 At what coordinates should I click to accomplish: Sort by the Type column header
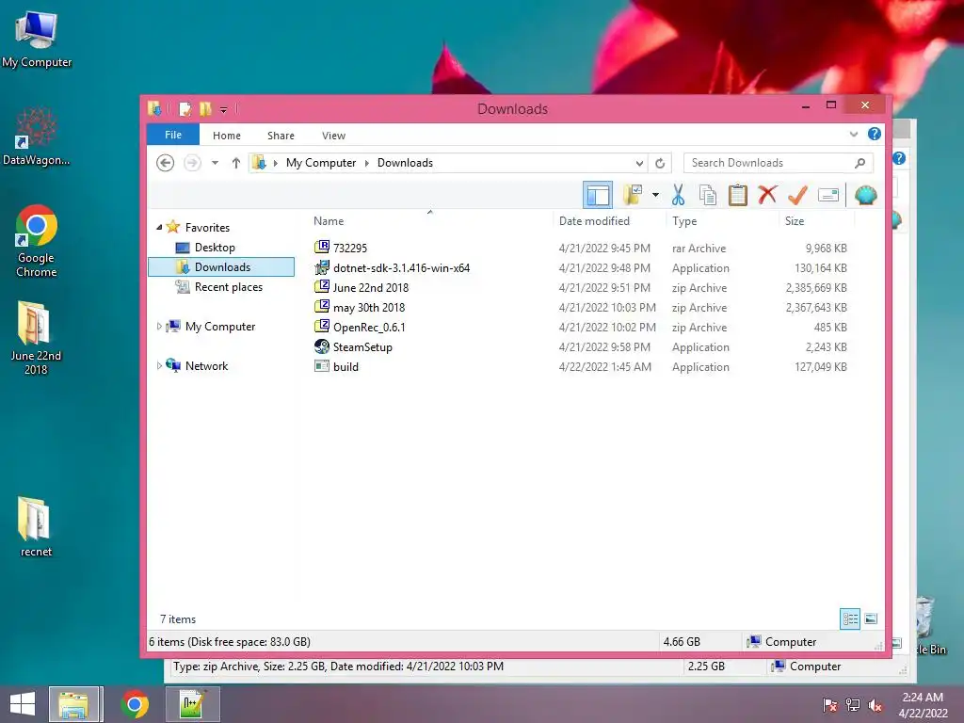point(722,220)
